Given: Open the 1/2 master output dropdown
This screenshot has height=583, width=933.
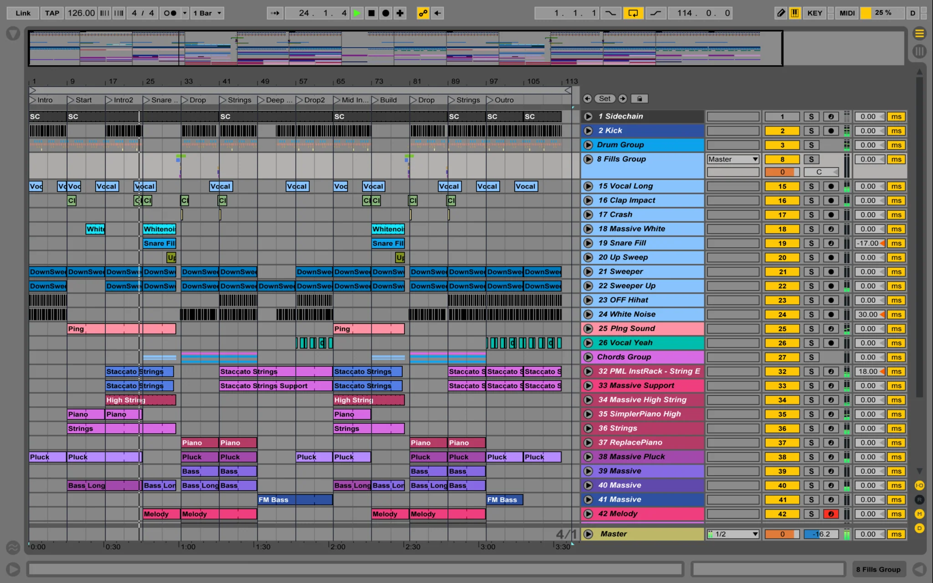Looking at the screenshot, I should coord(733,534).
